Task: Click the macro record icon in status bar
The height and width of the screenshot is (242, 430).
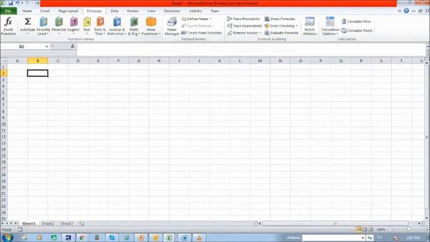Action: [20, 229]
